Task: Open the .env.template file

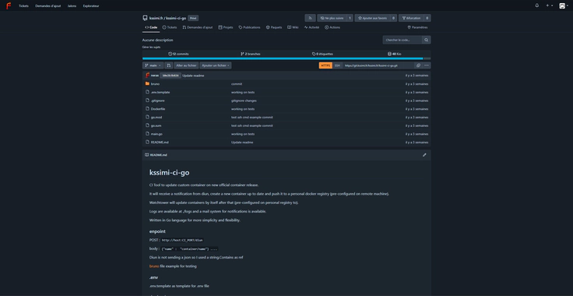Action: click(160, 93)
